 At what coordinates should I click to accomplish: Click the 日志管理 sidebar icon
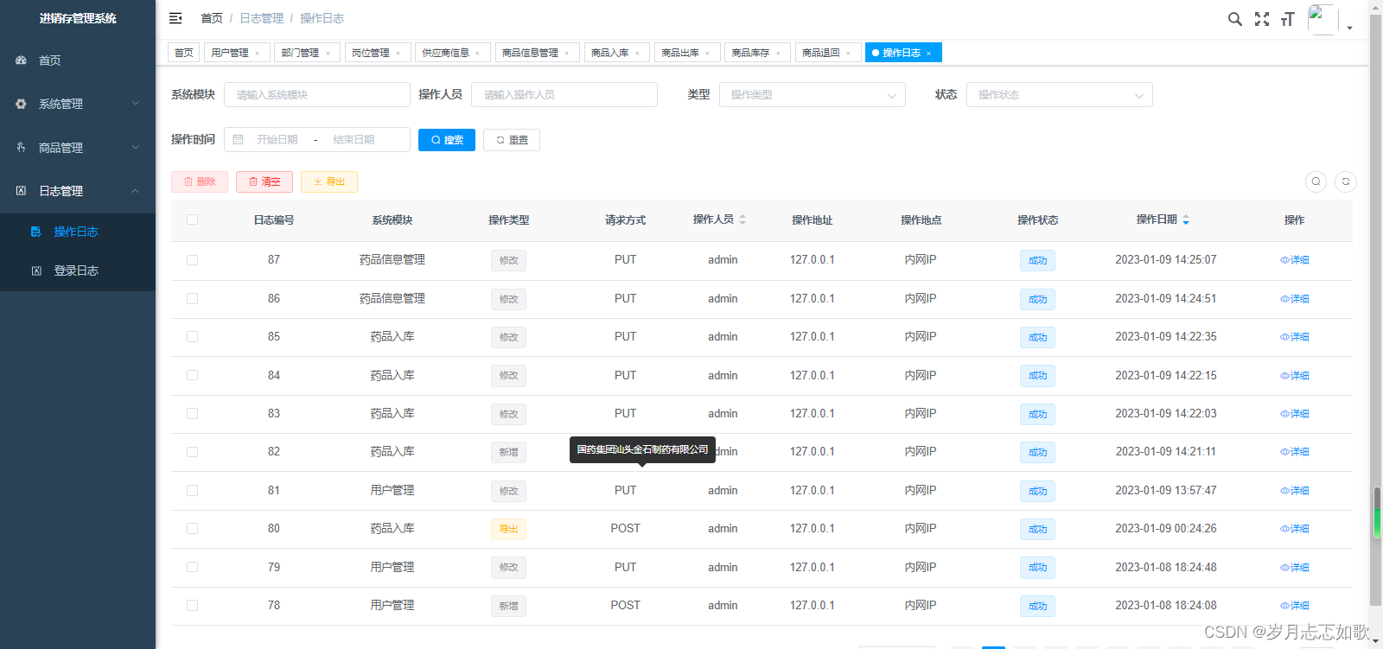[x=21, y=191]
